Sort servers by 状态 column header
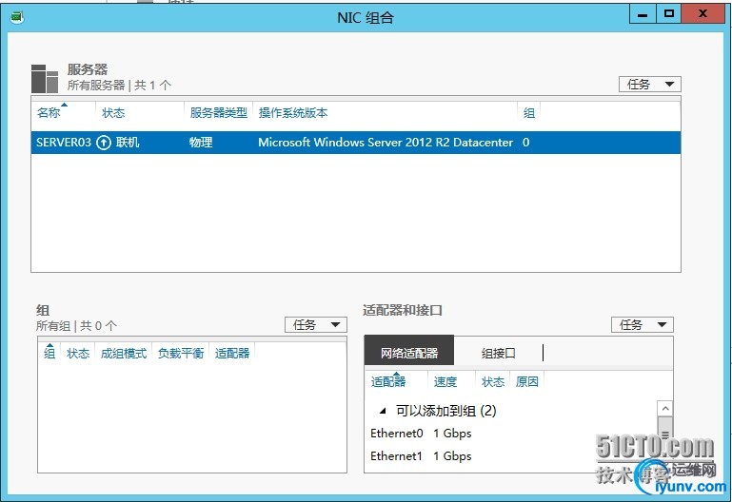Image resolution: width=732 pixels, height=502 pixels. 113,113
